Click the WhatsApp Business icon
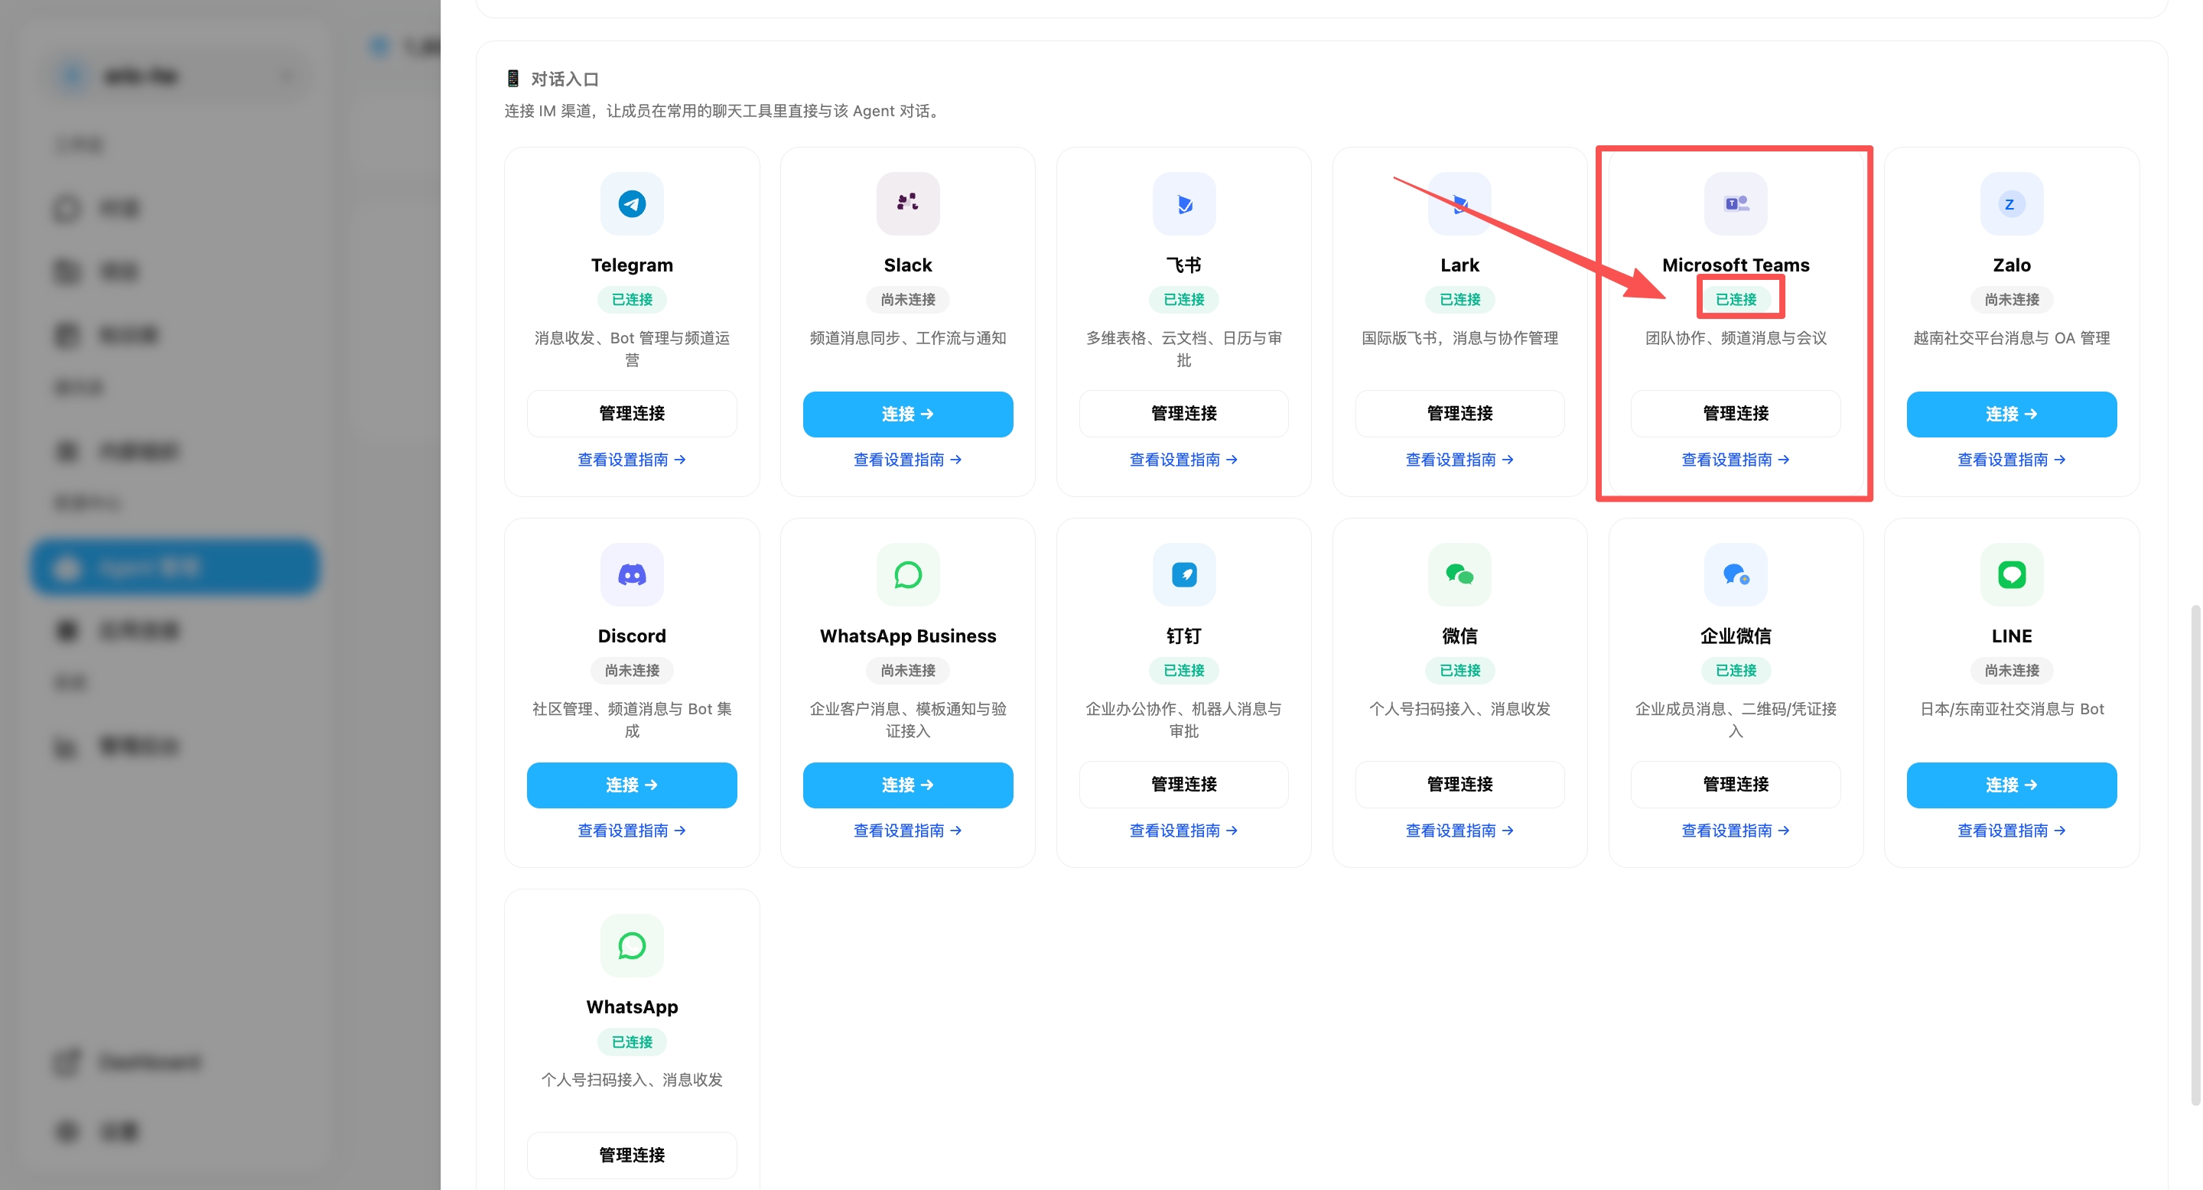 pyautogui.click(x=907, y=574)
